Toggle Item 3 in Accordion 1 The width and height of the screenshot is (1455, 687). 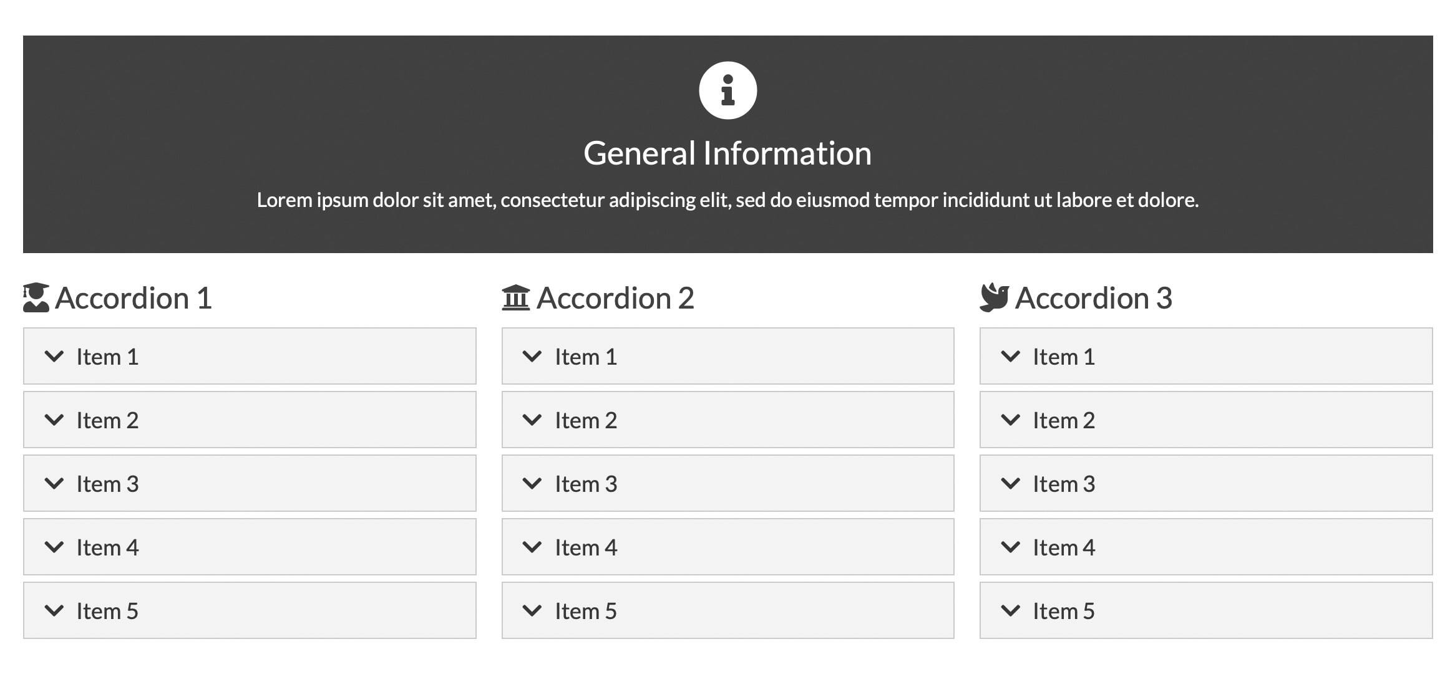tap(250, 484)
